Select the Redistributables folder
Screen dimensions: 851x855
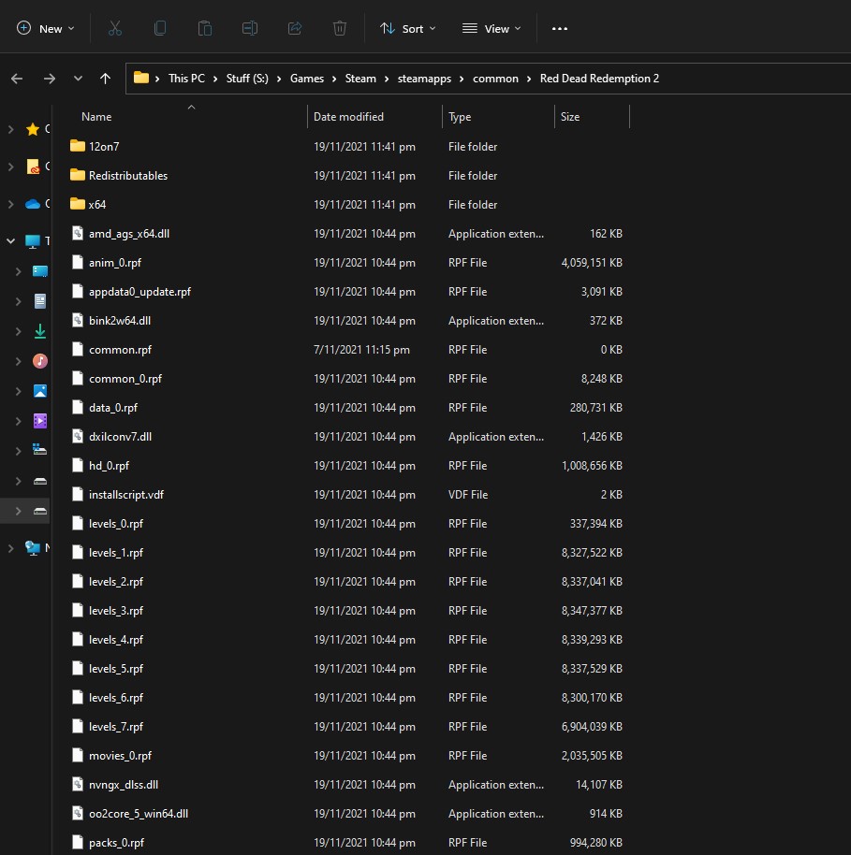(x=347, y=176)
